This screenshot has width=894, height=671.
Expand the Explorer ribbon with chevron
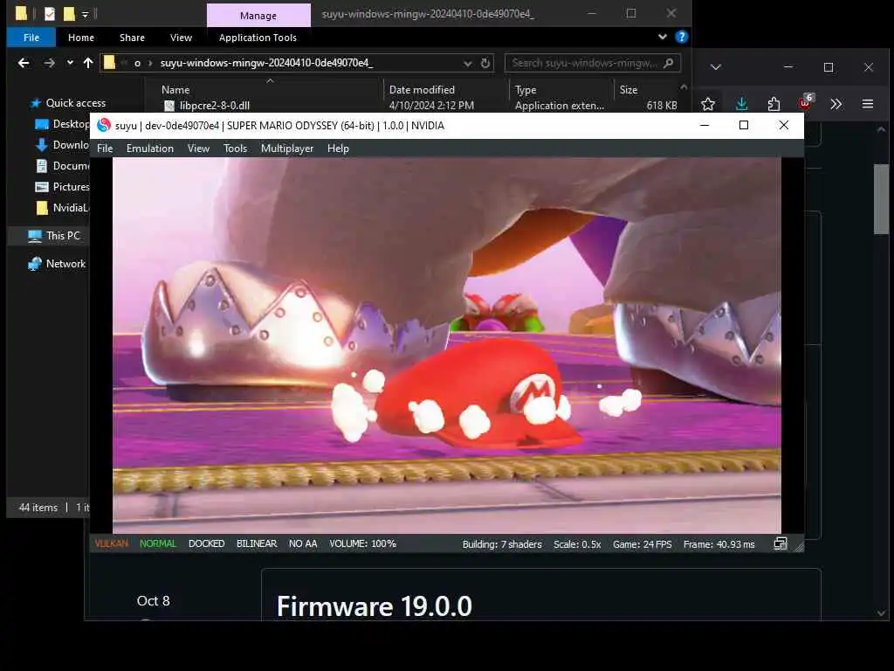663,37
